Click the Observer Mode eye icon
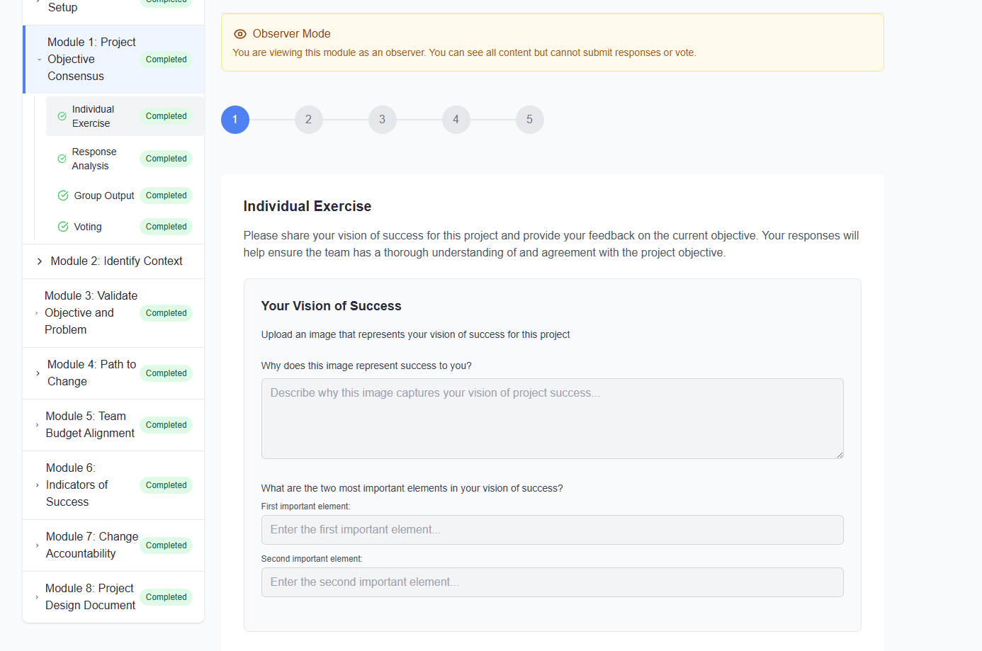Image resolution: width=982 pixels, height=651 pixels. 239,33
